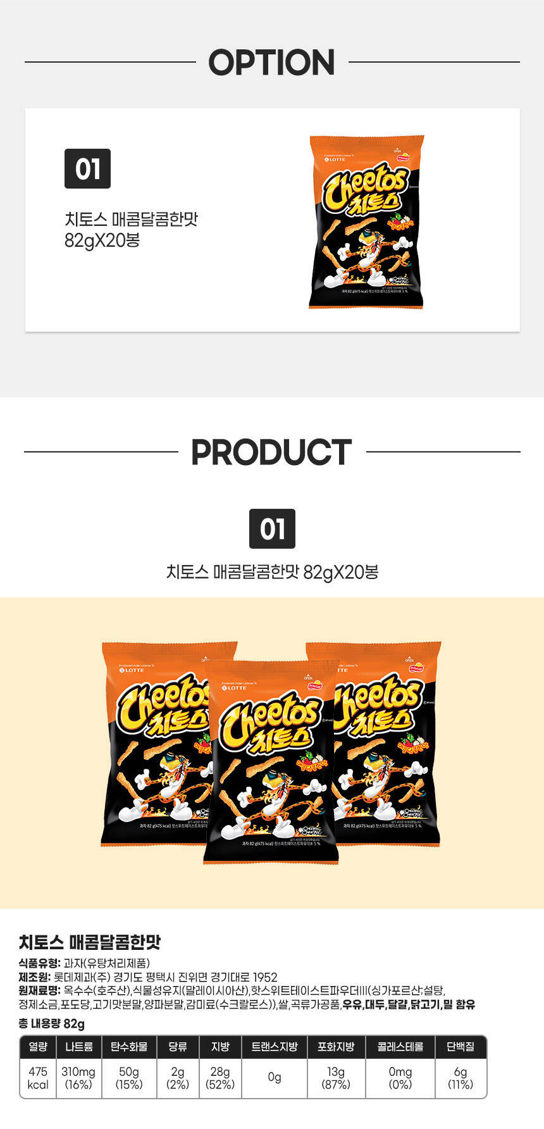This screenshot has width=544, height=1129.
Task: Click the OPTION section heading
Action: tap(272, 63)
